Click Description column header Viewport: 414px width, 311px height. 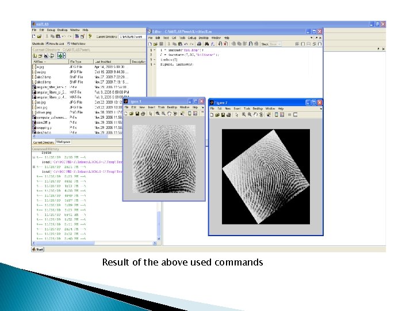coord(139,62)
